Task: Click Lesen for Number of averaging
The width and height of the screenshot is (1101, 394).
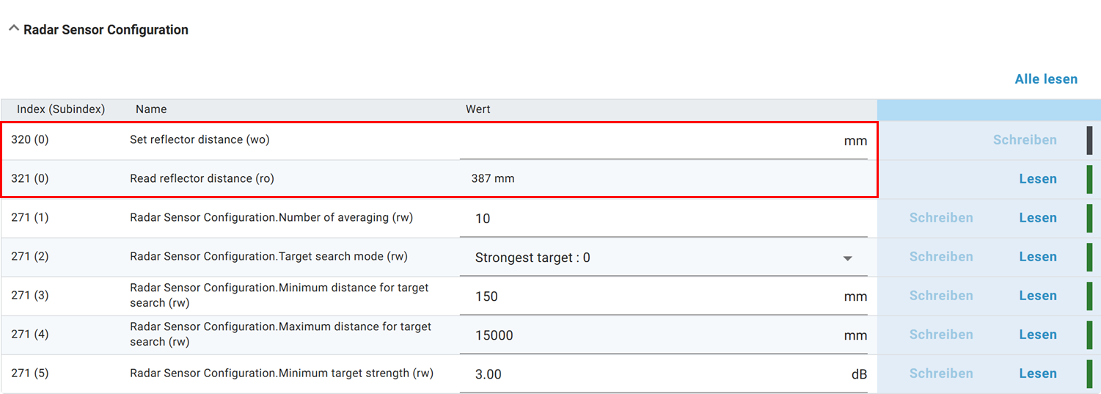Action: [x=1037, y=218]
